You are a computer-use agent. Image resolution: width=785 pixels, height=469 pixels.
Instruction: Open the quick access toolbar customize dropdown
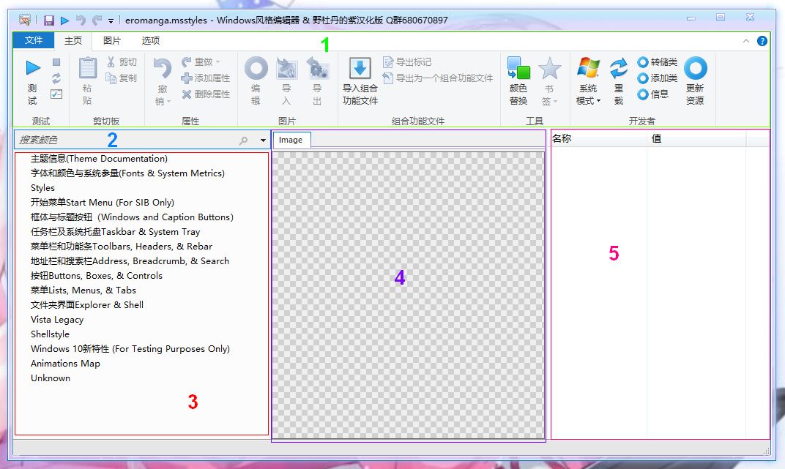[111, 21]
